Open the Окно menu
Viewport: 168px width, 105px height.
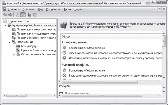[67, 9]
